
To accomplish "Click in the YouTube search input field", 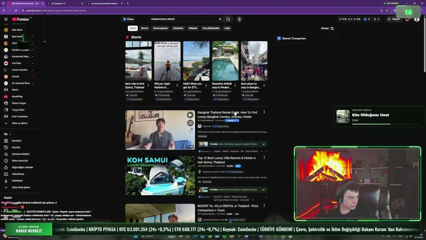I will tap(183, 19).
